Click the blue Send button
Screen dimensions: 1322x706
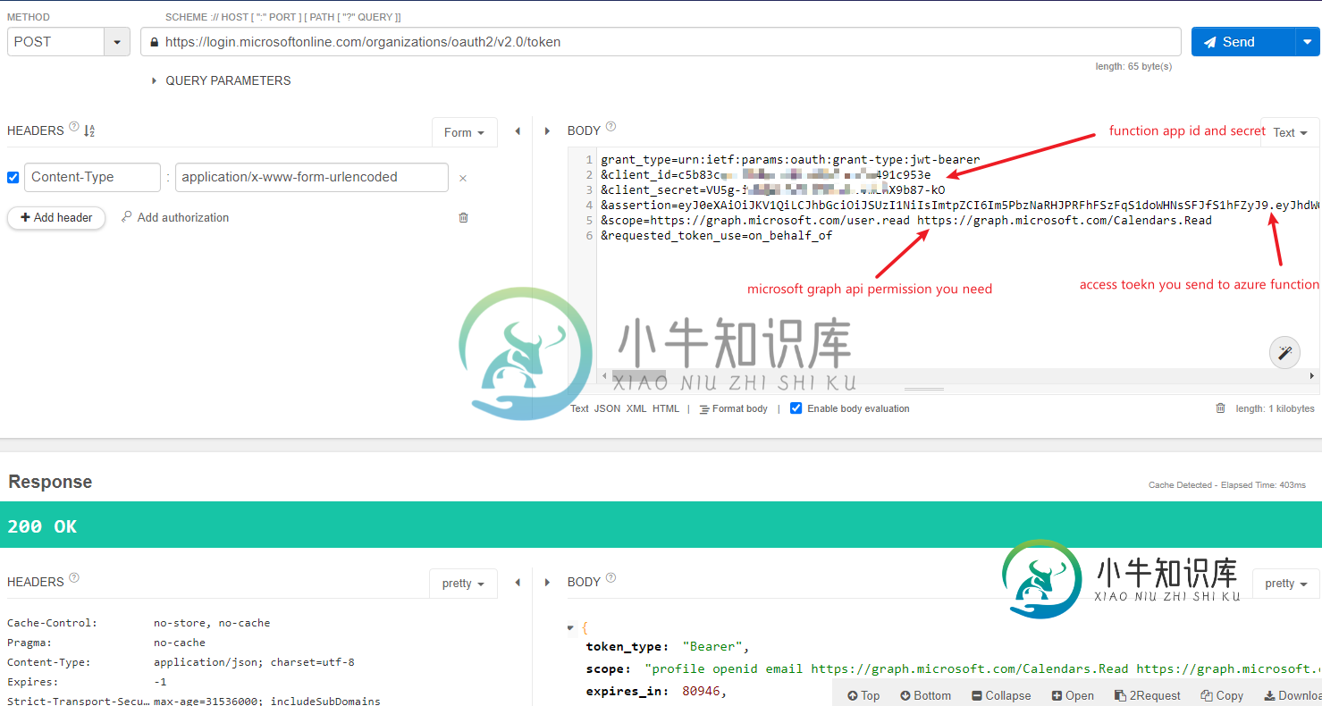(x=1243, y=42)
